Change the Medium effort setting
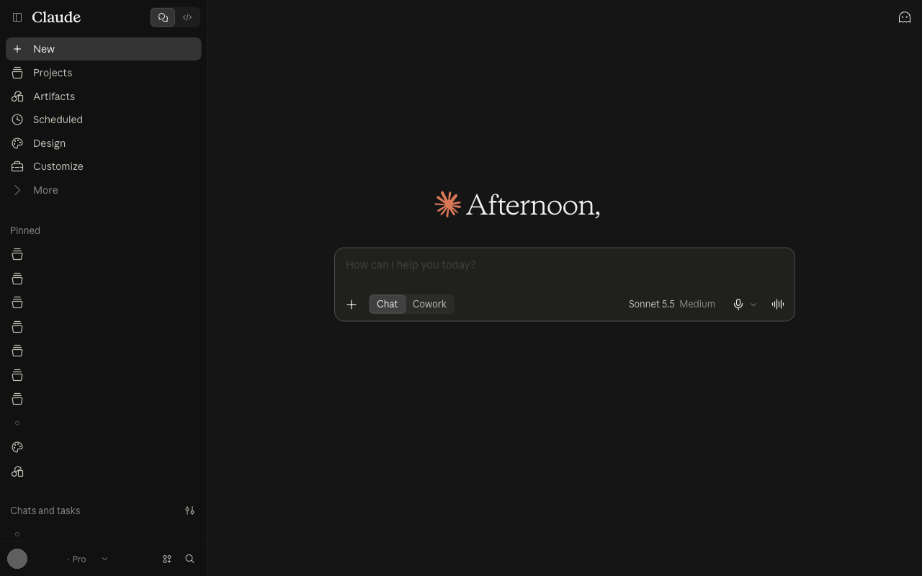 pos(697,304)
